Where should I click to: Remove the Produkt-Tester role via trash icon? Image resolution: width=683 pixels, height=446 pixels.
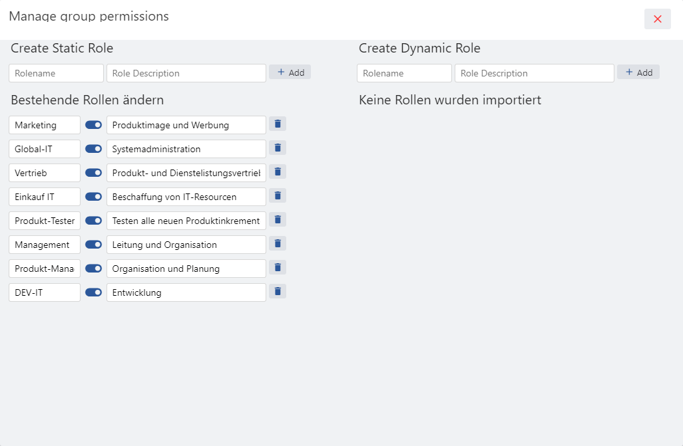[x=278, y=220]
